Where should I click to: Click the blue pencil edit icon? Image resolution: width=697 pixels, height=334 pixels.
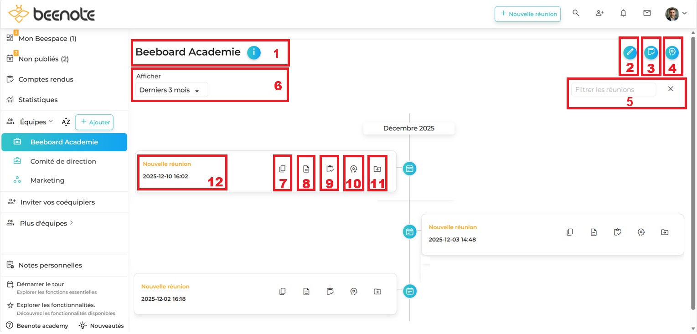click(x=630, y=52)
